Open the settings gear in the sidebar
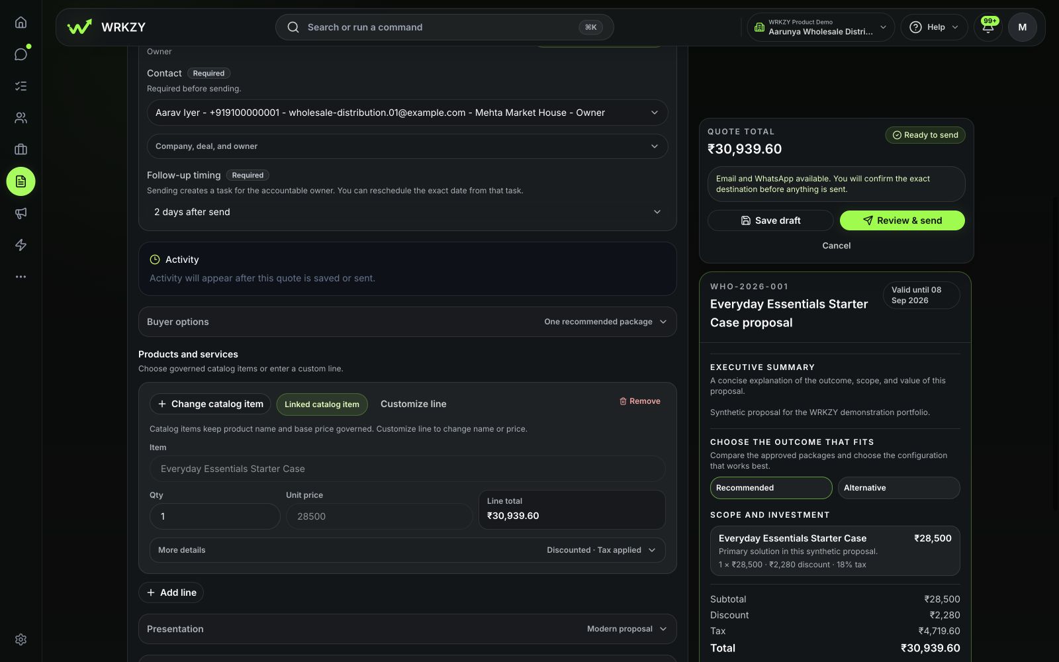This screenshot has width=1059, height=662. (21, 639)
